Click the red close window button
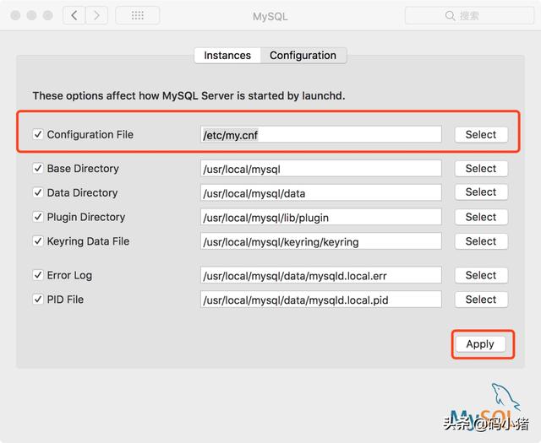This screenshot has width=541, height=443. tap(15, 15)
